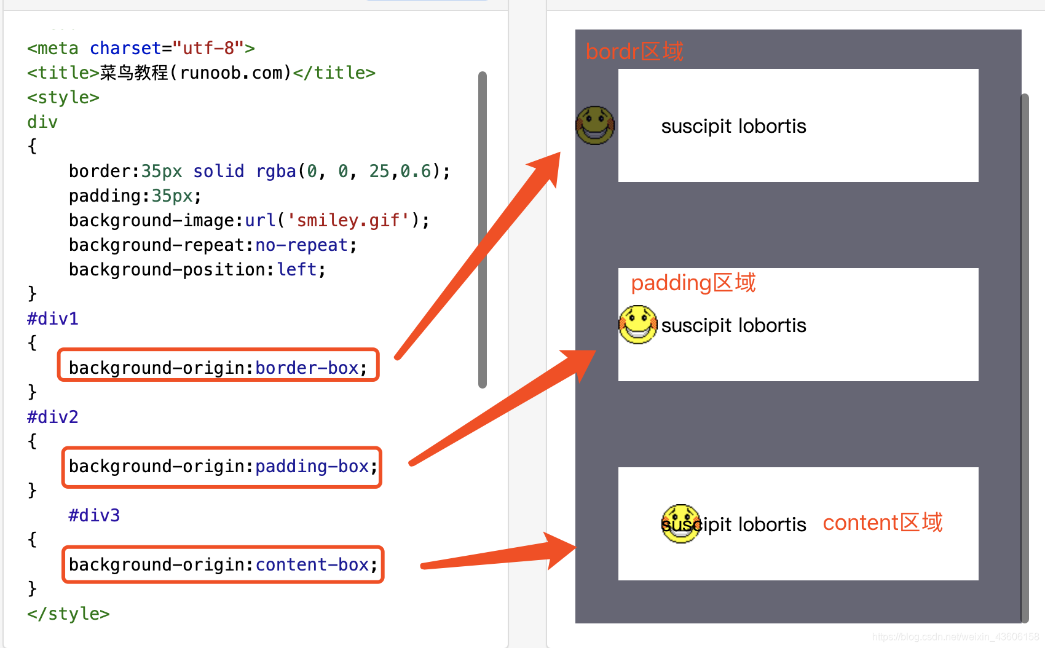Click the smiley image in content-box div
Viewport: 1045px width, 648px height.
pos(681,524)
